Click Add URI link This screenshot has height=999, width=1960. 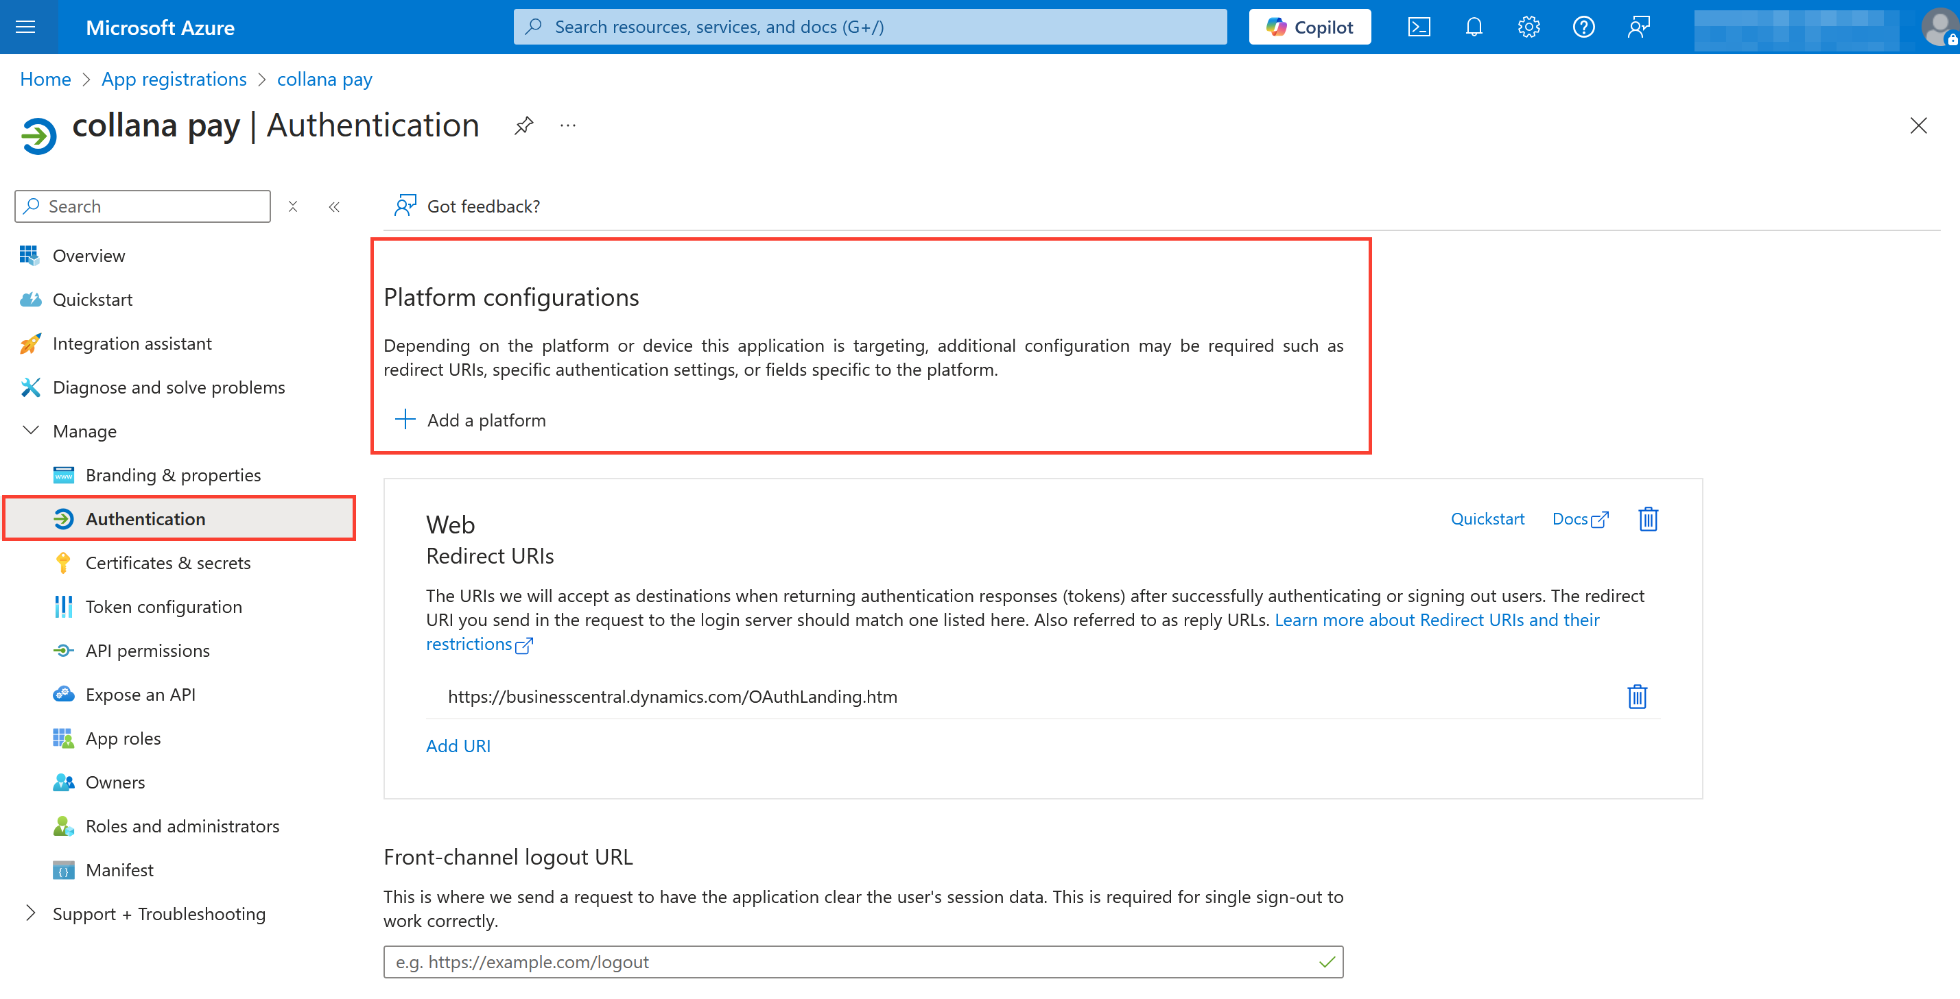point(458,746)
